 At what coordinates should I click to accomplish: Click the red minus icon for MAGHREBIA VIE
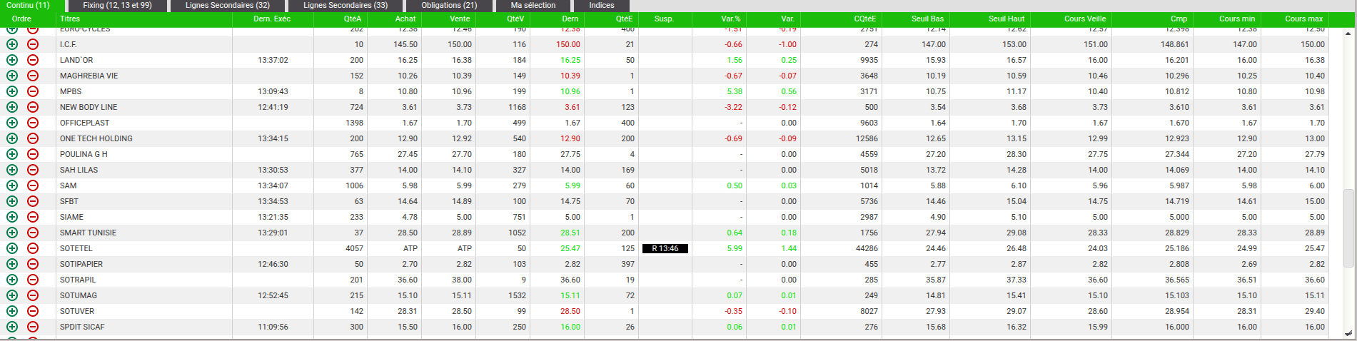click(x=33, y=76)
